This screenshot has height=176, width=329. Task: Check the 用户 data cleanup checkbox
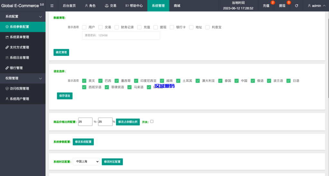pyautogui.click(x=84, y=27)
